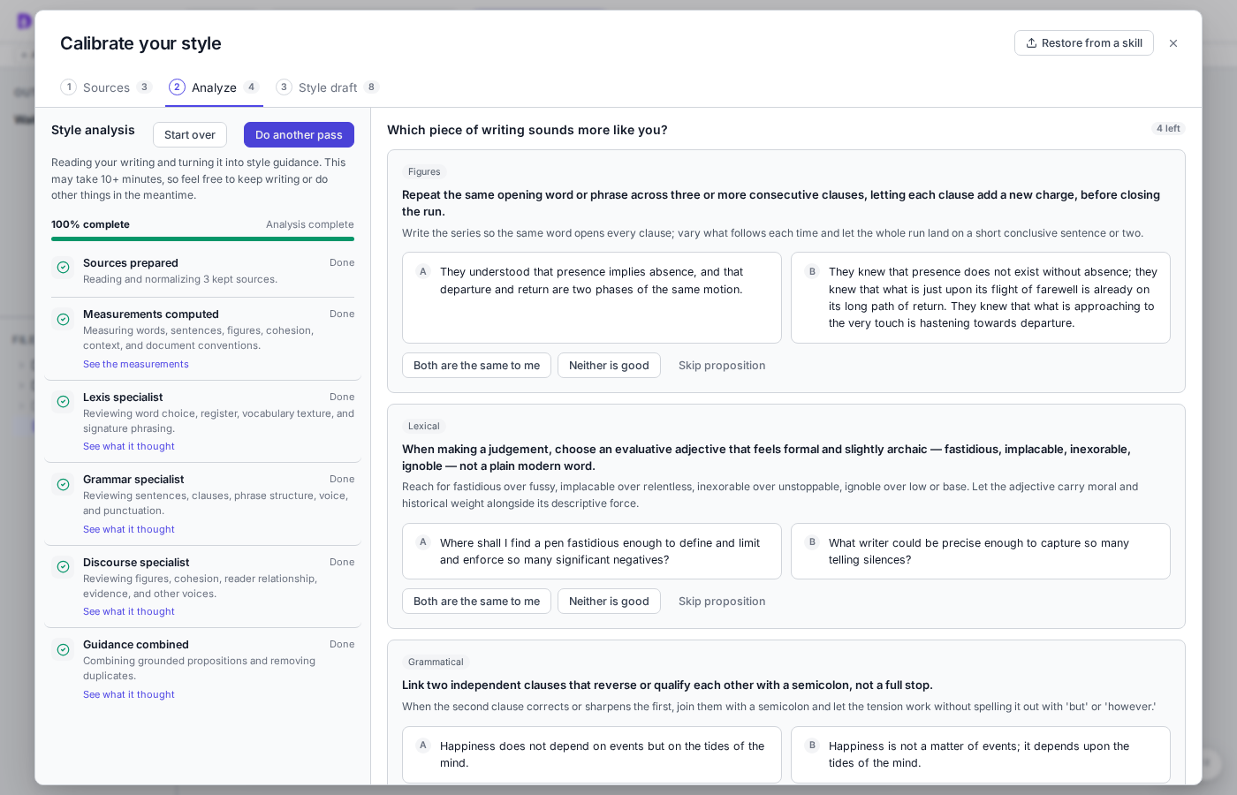Click the Lexical category tag
The width and height of the screenshot is (1237, 795).
click(424, 426)
